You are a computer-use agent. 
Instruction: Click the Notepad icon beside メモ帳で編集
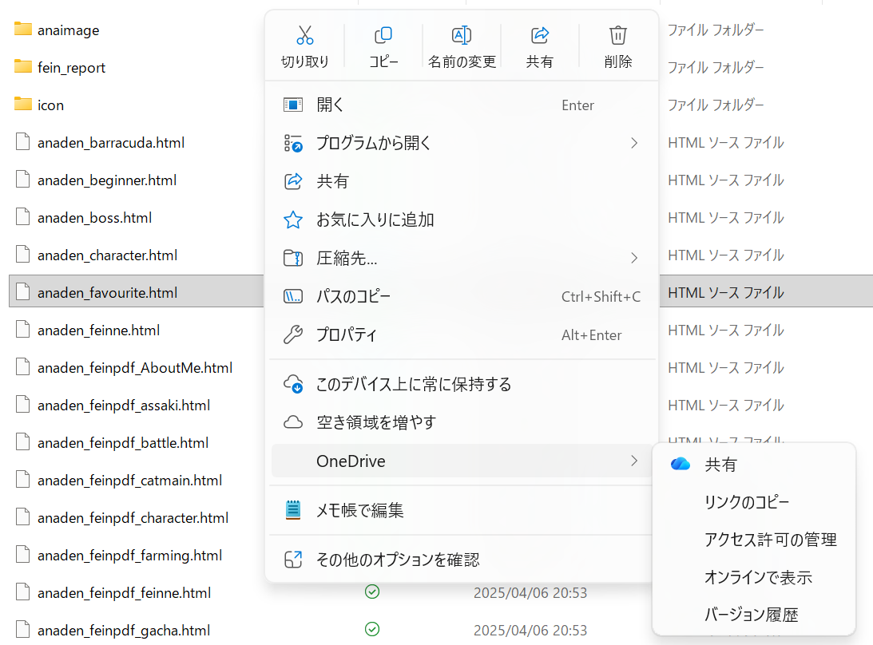[294, 509]
